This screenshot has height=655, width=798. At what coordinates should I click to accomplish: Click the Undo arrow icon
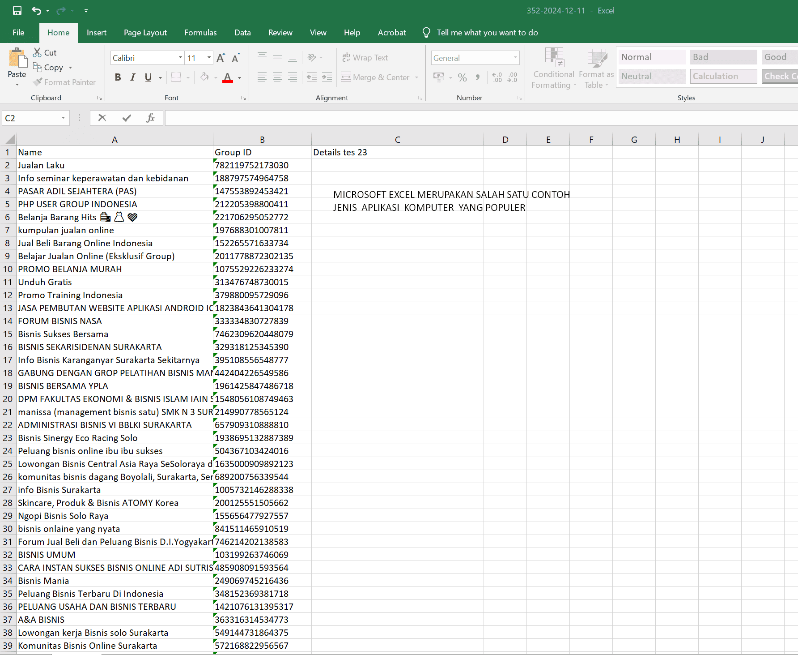click(36, 10)
